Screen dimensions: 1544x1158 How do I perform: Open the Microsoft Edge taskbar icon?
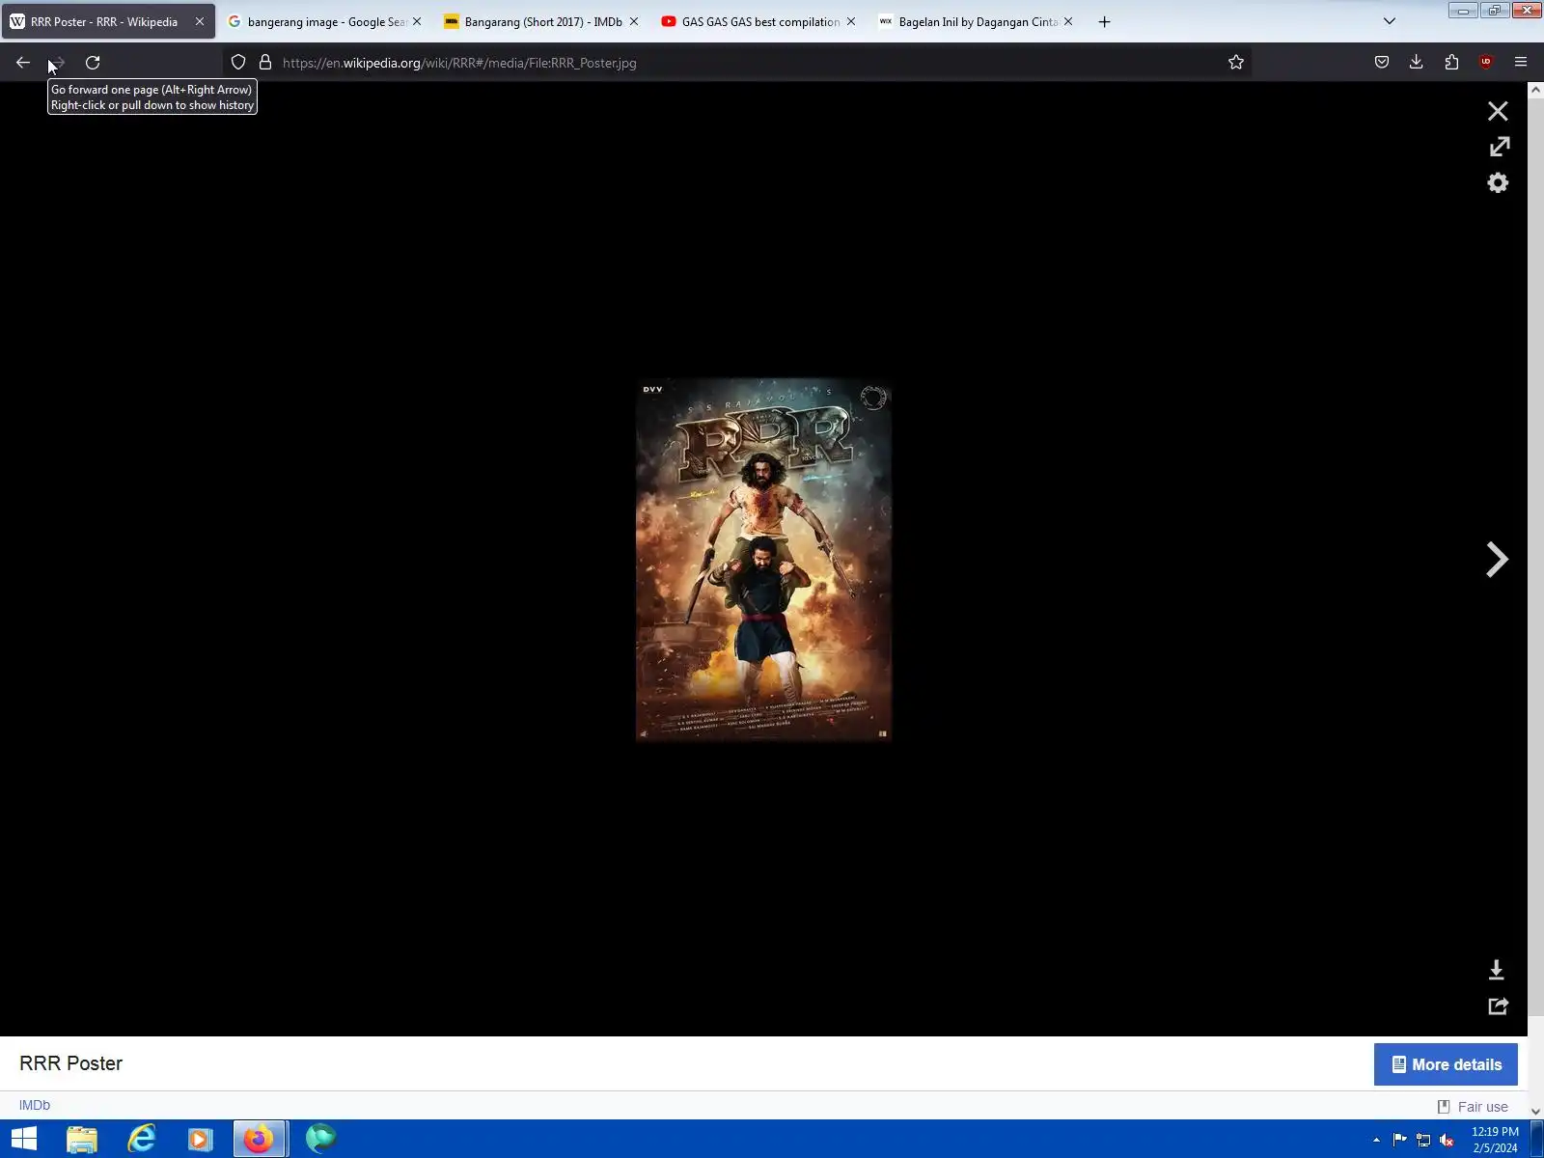pos(320,1139)
